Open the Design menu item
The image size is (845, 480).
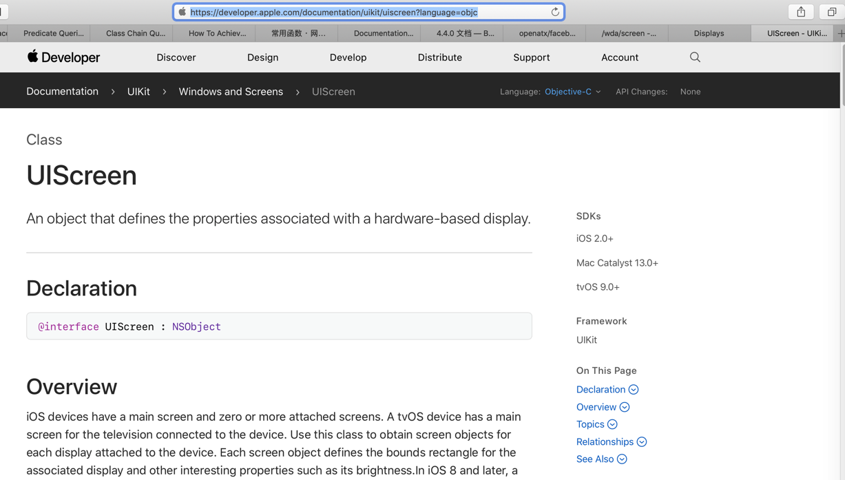(263, 57)
